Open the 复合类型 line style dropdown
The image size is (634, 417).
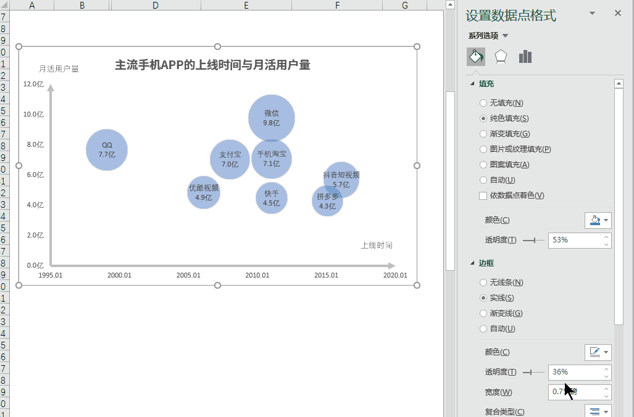598,411
